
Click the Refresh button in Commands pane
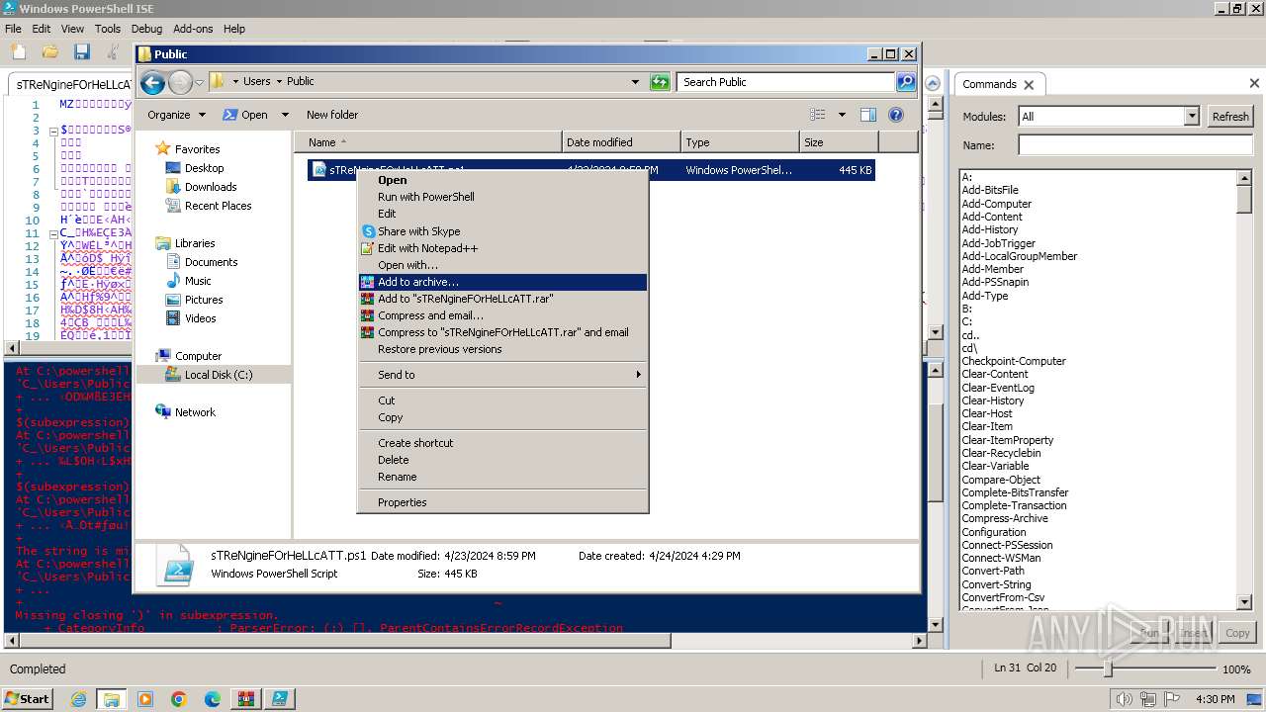1230,117
